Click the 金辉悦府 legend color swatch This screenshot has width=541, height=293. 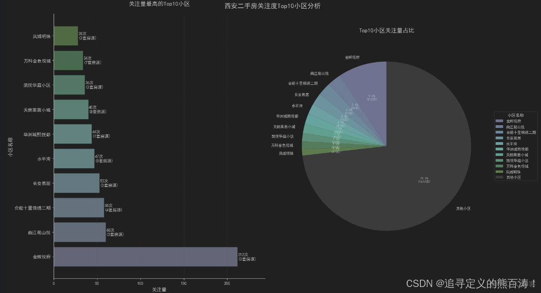click(x=499, y=121)
